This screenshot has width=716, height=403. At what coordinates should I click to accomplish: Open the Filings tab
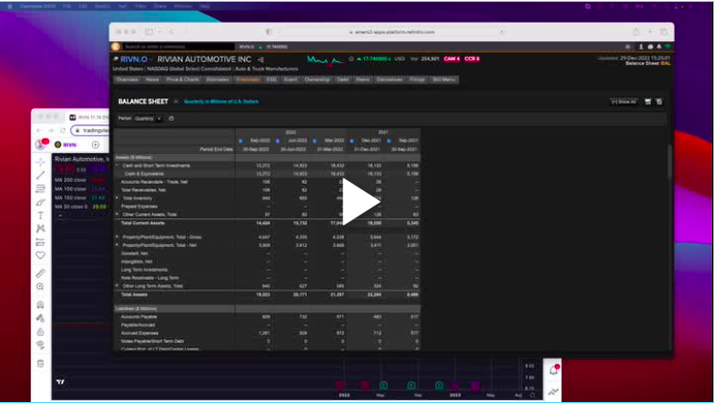point(417,79)
